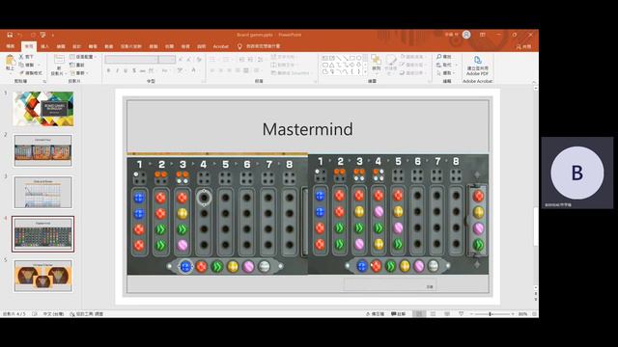This screenshot has height=347, width=618.
Task: Switch to Normal view in status bar
Action: [419, 314]
